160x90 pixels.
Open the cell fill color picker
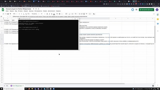click(x=57, y=14)
